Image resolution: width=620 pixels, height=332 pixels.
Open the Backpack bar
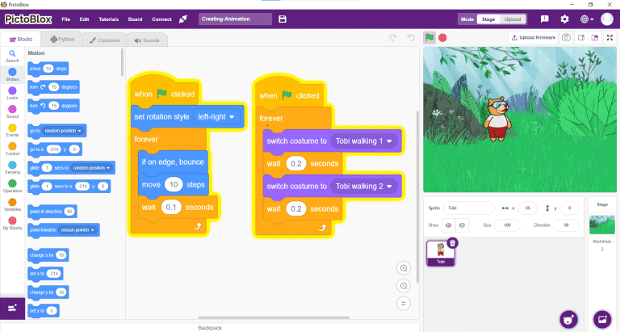pos(210,328)
